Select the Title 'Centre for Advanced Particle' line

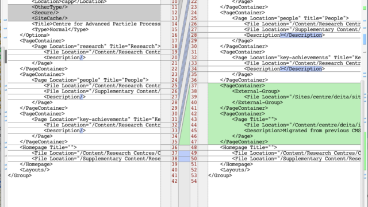tap(96, 24)
